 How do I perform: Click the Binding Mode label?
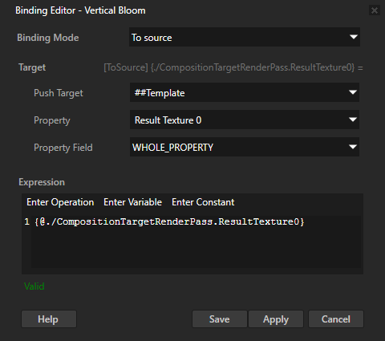[x=48, y=38]
